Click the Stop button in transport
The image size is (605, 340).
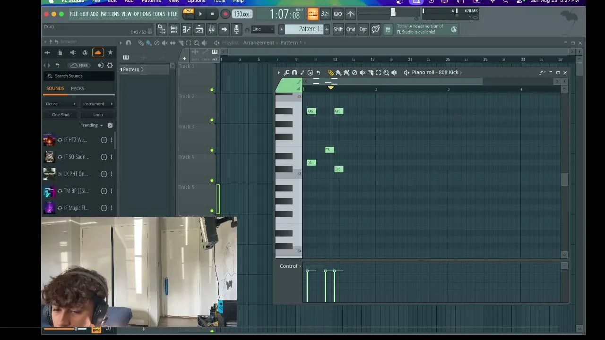tap(212, 14)
